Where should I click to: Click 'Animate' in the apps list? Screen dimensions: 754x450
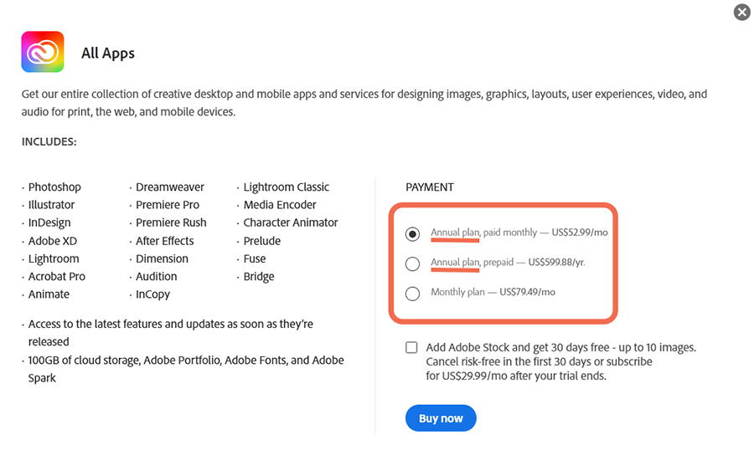[x=49, y=294]
